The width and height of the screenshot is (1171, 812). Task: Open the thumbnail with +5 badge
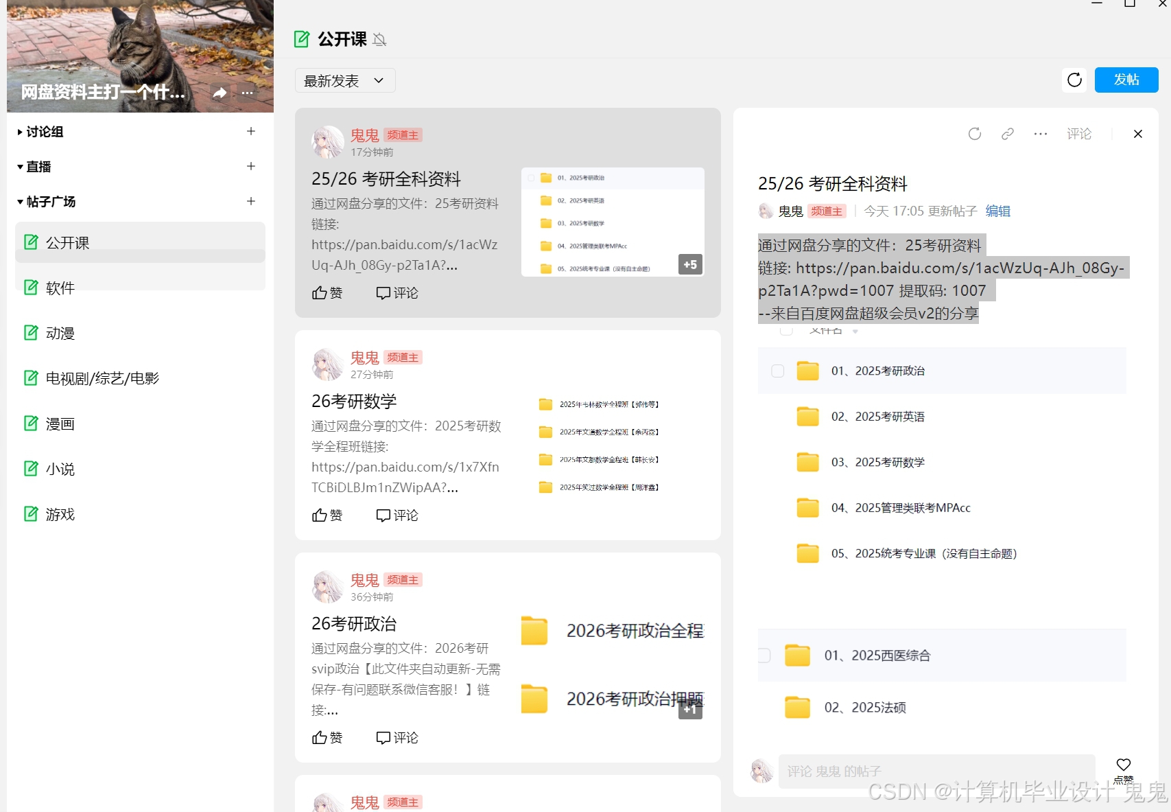pyautogui.click(x=613, y=222)
